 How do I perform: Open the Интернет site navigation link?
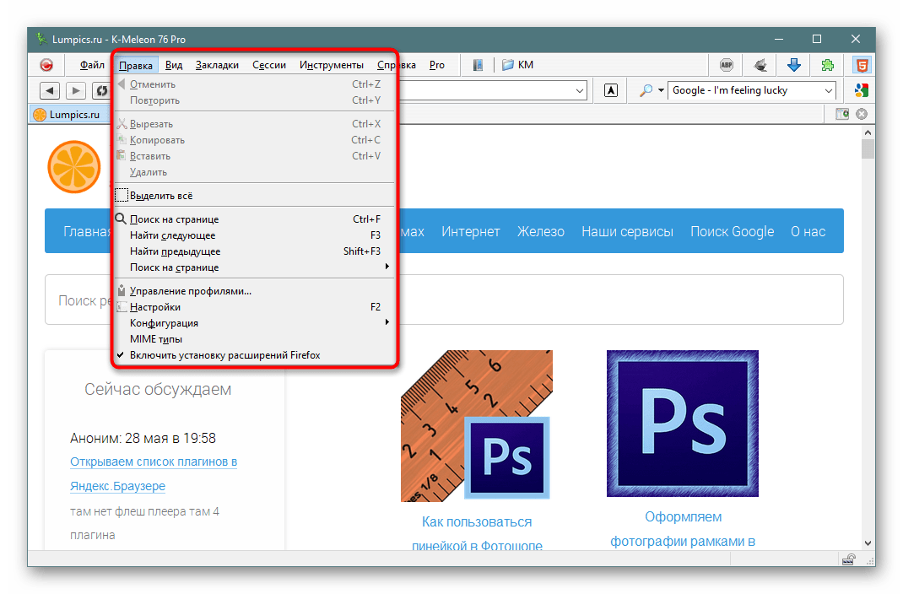coord(471,231)
